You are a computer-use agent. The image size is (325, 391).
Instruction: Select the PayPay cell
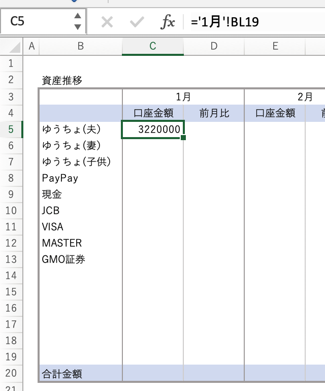pyautogui.click(x=80, y=178)
